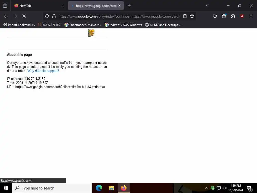Click the URL line with tin.exe

(x=56, y=87)
